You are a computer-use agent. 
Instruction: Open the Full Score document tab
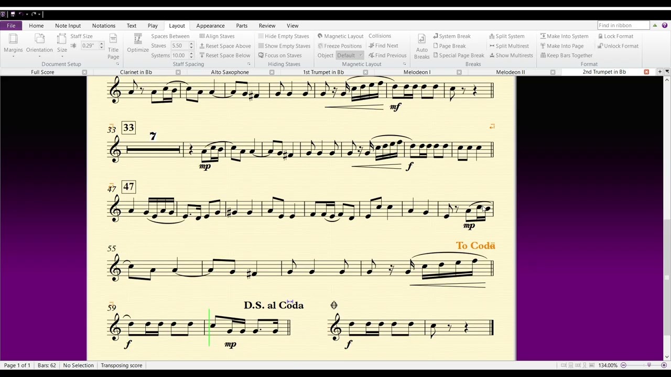click(42, 72)
